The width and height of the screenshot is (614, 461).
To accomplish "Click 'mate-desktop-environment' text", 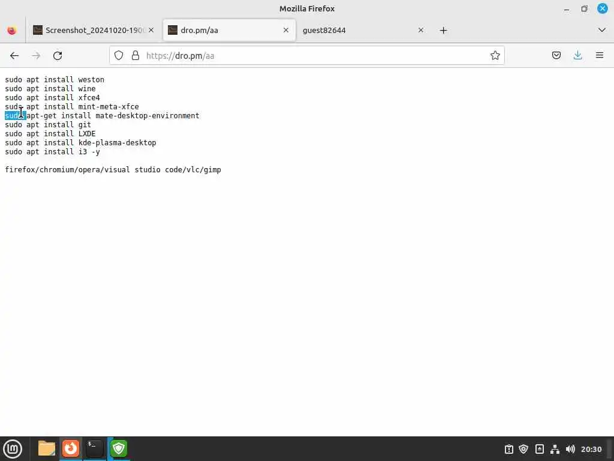I will [x=148, y=116].
